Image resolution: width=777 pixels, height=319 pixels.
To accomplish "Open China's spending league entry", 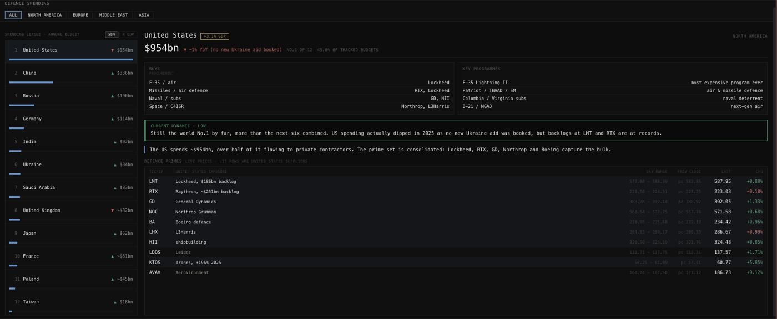I will 71,74.
